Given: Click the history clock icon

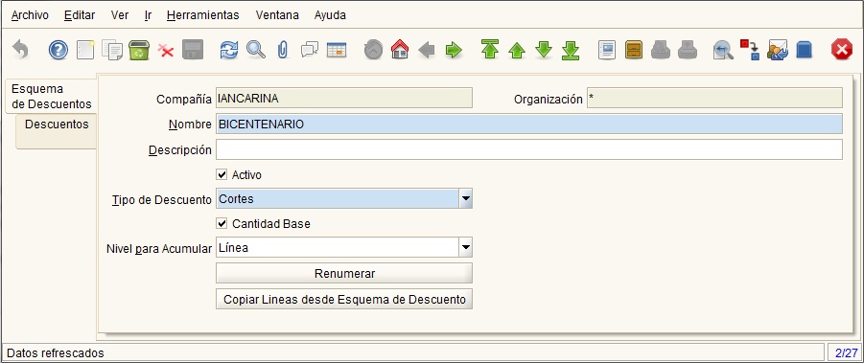Looking at the screenshot, I should (373, 50).
